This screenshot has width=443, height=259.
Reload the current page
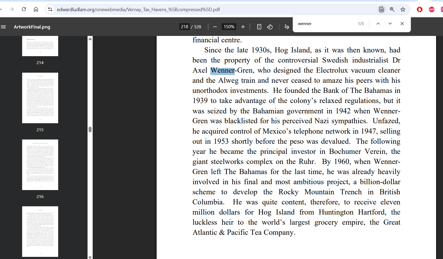tap(24, 9)
